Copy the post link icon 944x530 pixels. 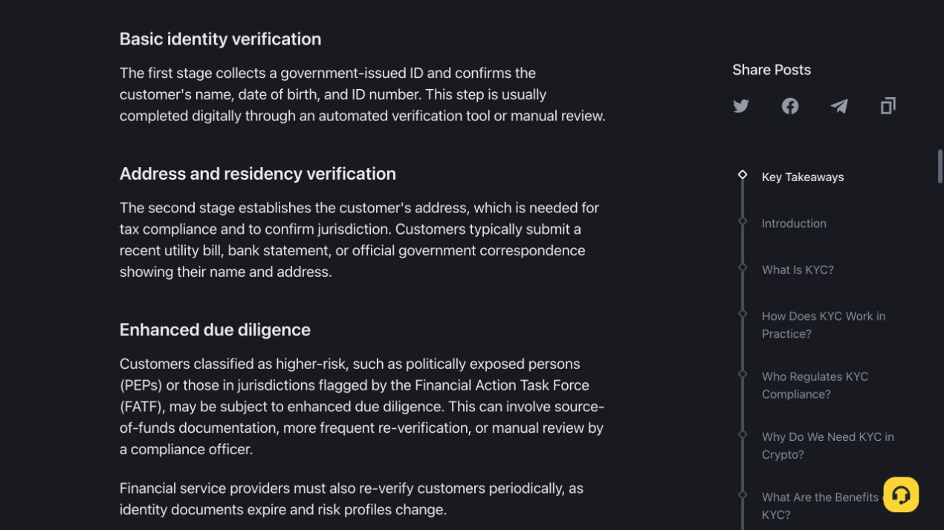pyautogui.click(x=888, y=106)
